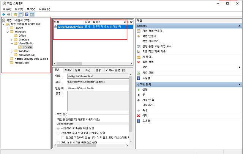Viewport: 243px width, 154px height.
Task: Click the 이름 field containing BackgroundDownload
Action: click(x=98, y=76)
